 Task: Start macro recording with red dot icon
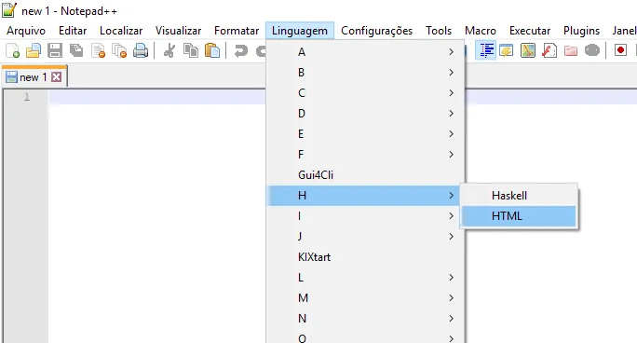(620, 50)
